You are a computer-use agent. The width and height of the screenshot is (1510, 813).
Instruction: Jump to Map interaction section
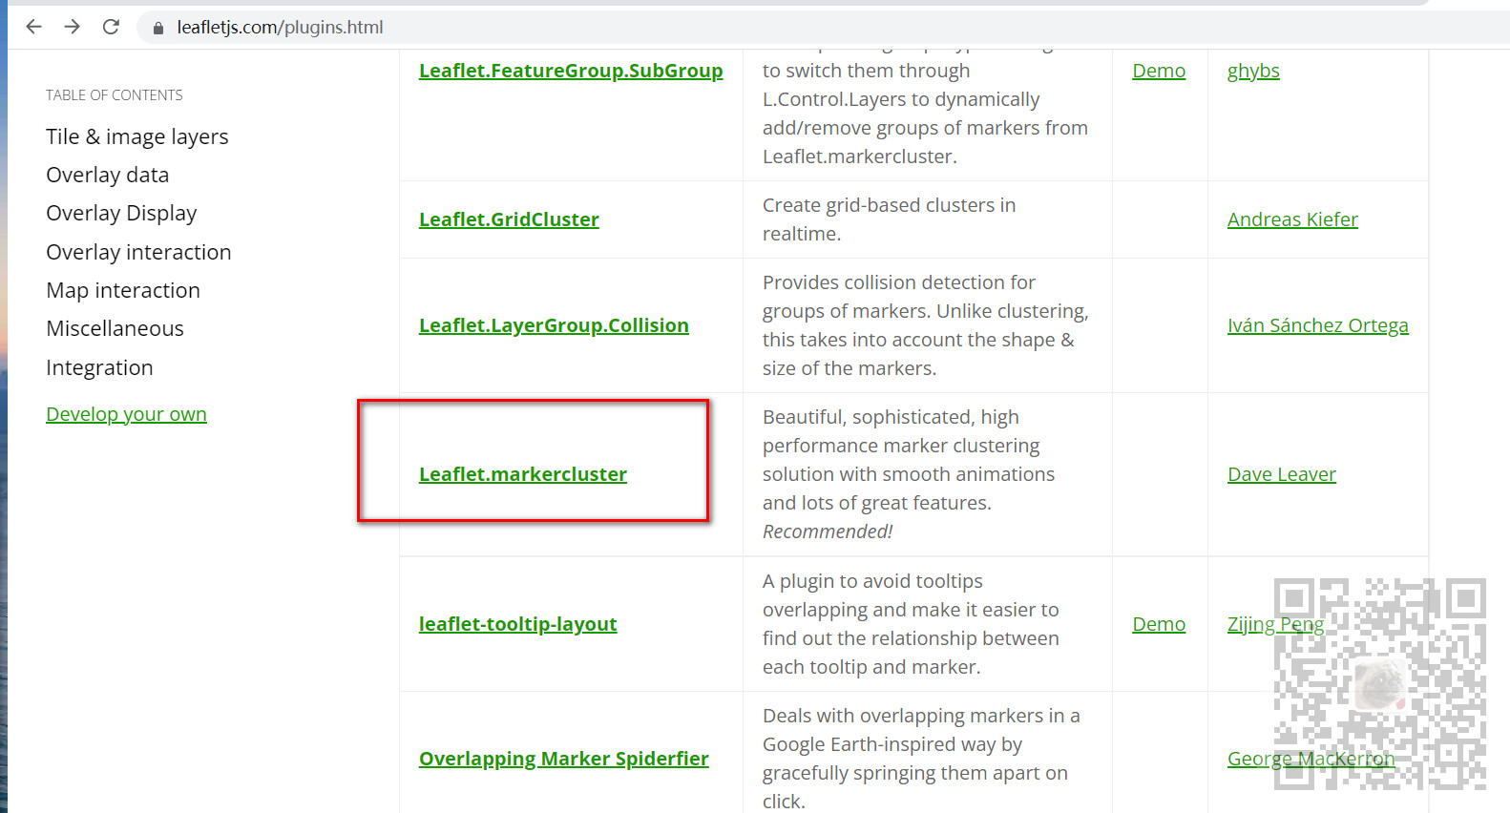point(123,290)
